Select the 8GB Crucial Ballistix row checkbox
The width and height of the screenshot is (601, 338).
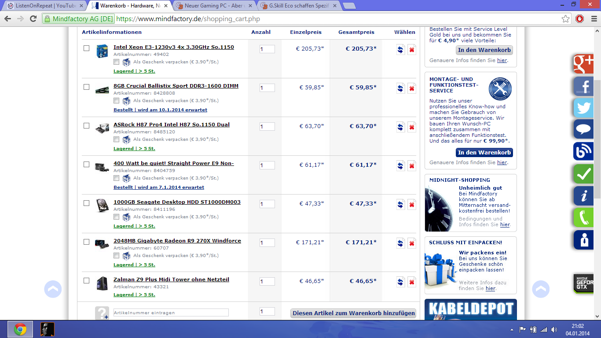(87, 87)
